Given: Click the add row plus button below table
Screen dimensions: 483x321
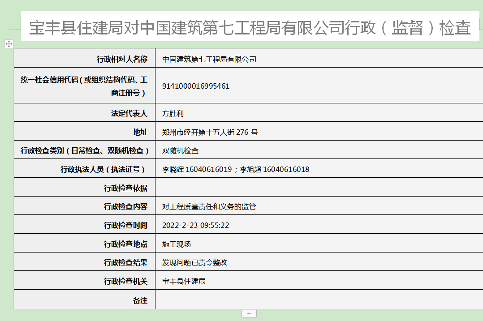Looking at the screenshot, I should click(249, 313).
